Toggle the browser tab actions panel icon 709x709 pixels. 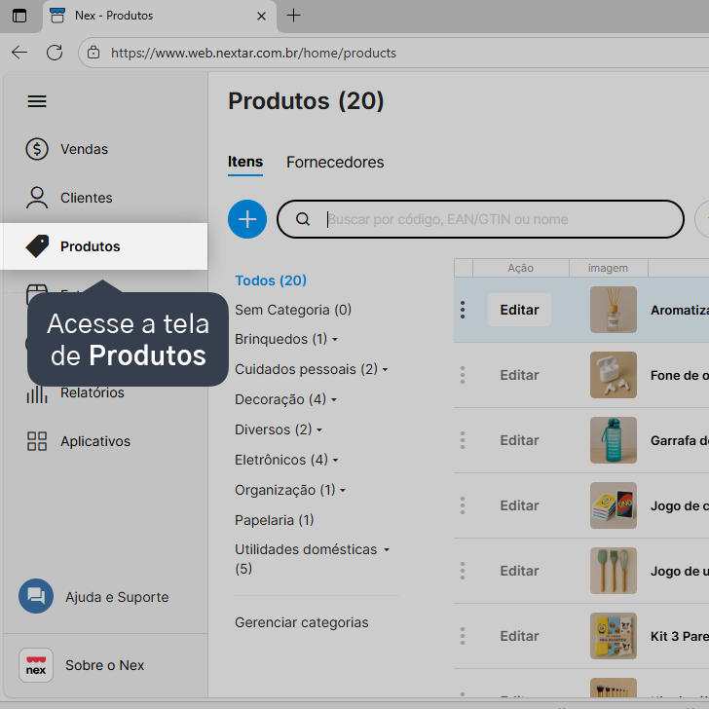[x=19, y=16]
